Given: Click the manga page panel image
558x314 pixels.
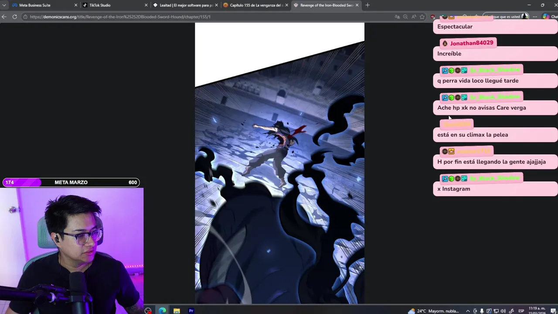Looking at the screenshot, I should 279,164.
